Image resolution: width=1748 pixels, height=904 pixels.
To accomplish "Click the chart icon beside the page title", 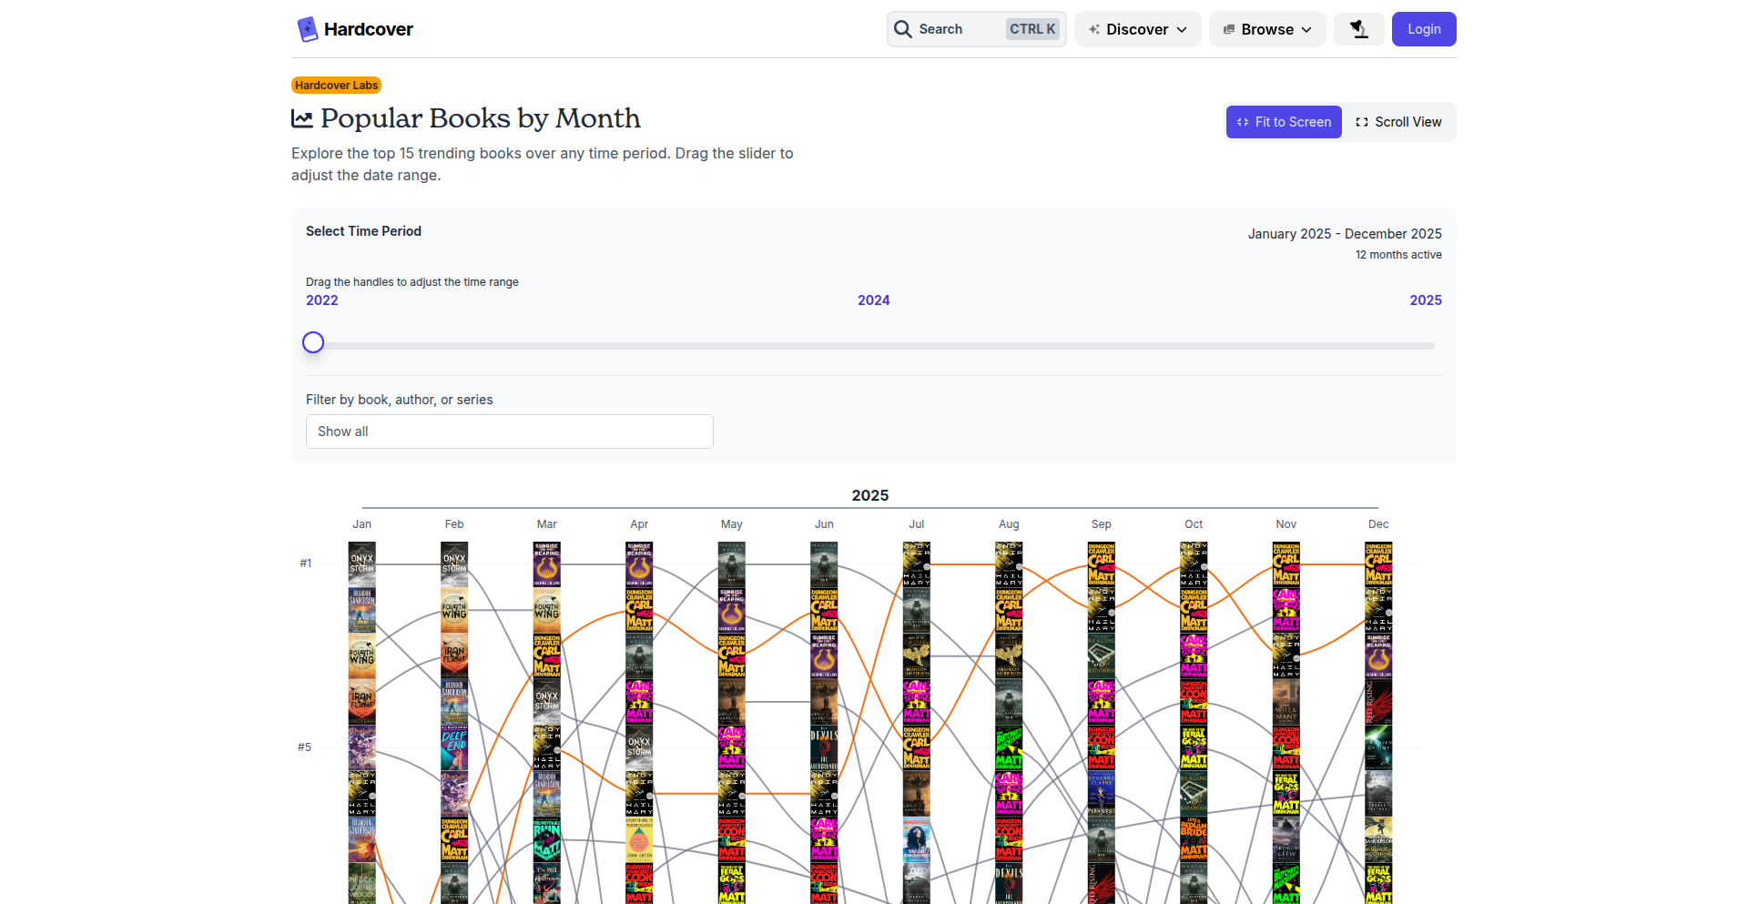I will pos(302,118).
